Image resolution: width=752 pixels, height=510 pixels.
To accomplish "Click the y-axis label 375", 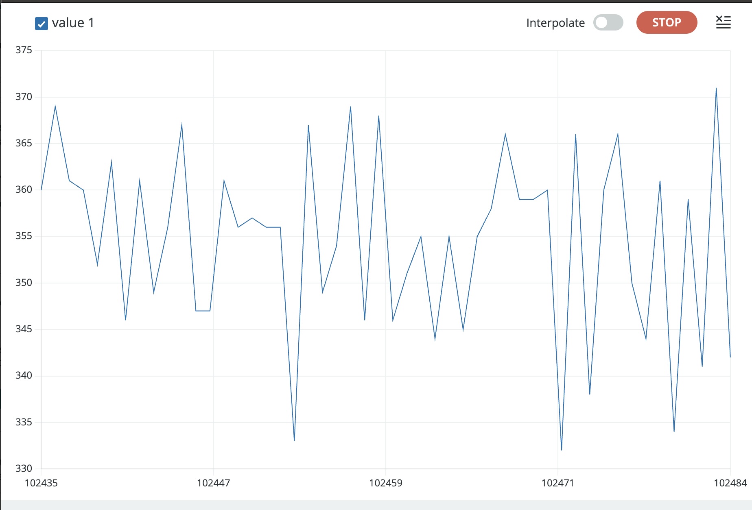I will (x=25, y=50).
